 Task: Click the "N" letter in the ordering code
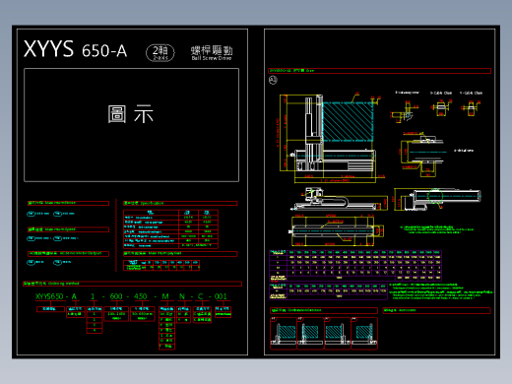[x=182, y=296]
